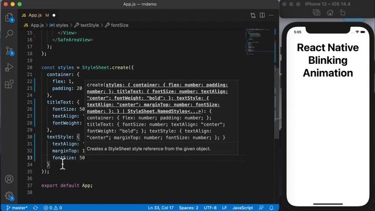Select the App.js editor tab
The image size is (375, 211).
pos(35,15)
